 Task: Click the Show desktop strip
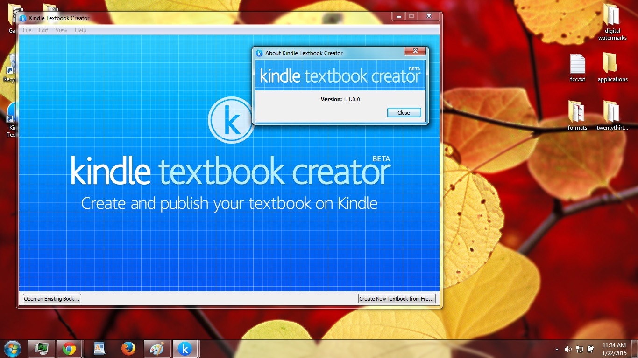tap(635, 349)
